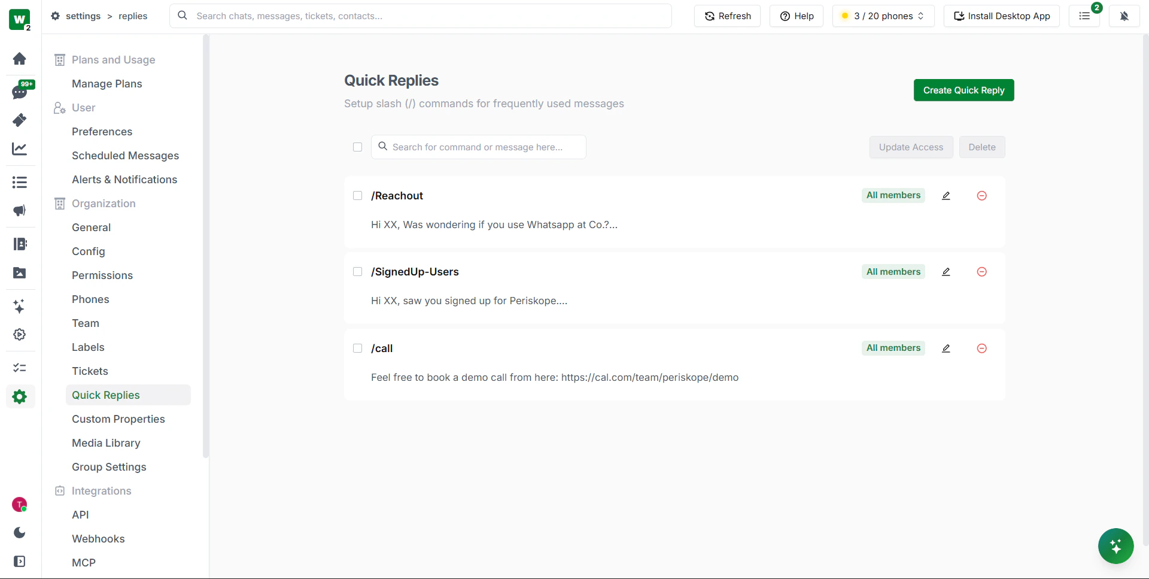This screenshot has height=579, width=1149.
Task: Click the muted notifications bell icon
Action: tap(1124, 16)
